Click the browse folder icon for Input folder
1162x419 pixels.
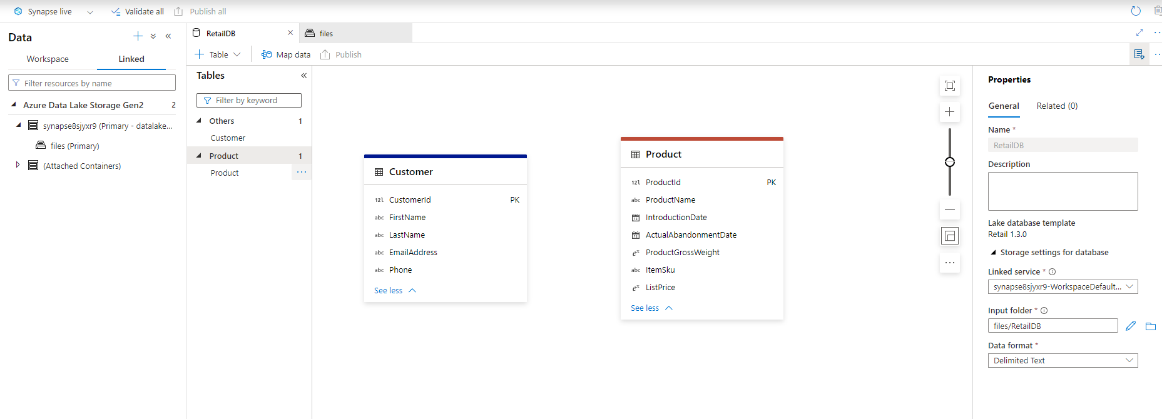click(x=1150, y=326)
